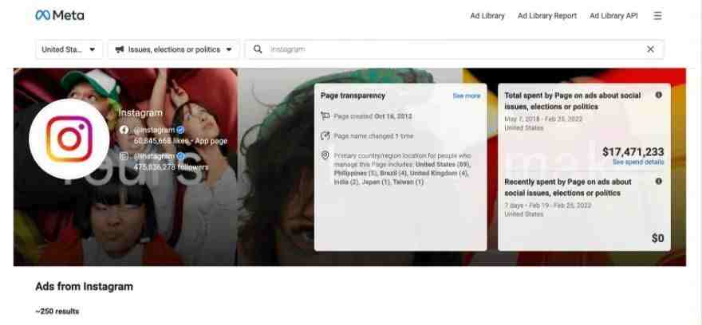Click the location pin icon in Page transparency
This screenshot has height=325, width=702.
[x=325, y=155]
